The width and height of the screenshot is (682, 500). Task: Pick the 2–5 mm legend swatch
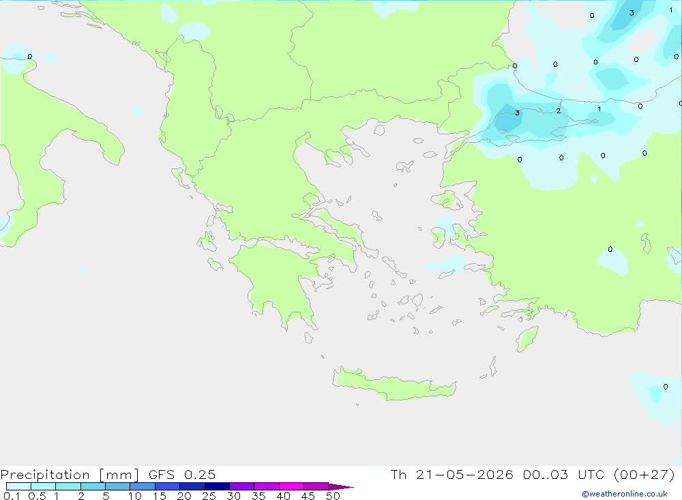pos(93,486)
